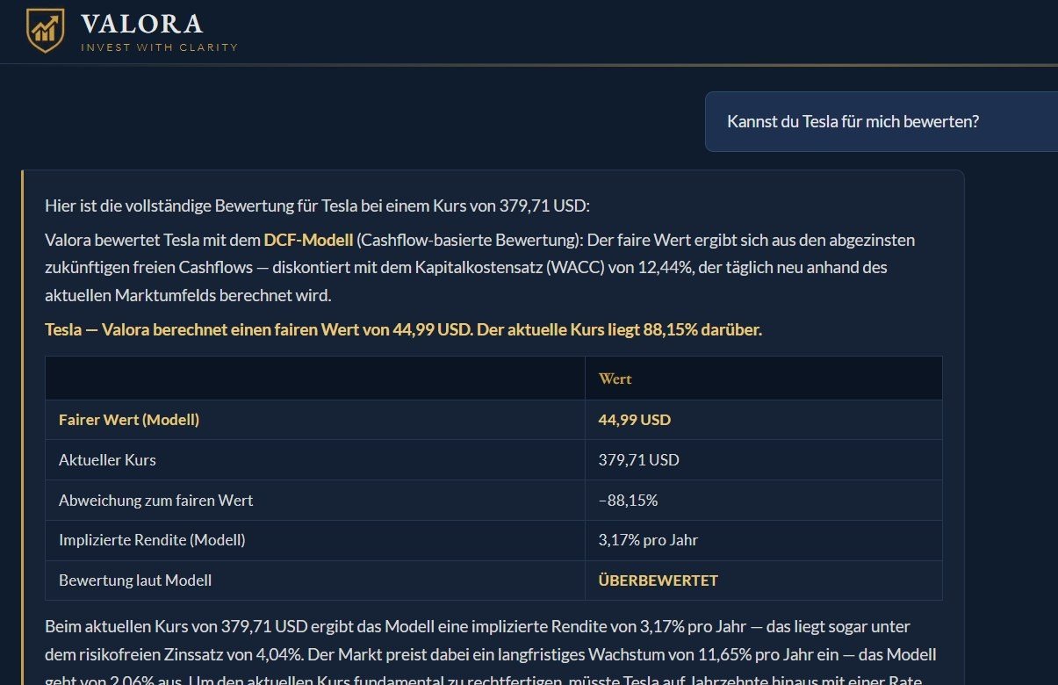Image resolution: width=1058 pixels, height=685 pixels.
Task: Click the 'Invest with Clarity' tagline
Action: (x=159, y=47)
